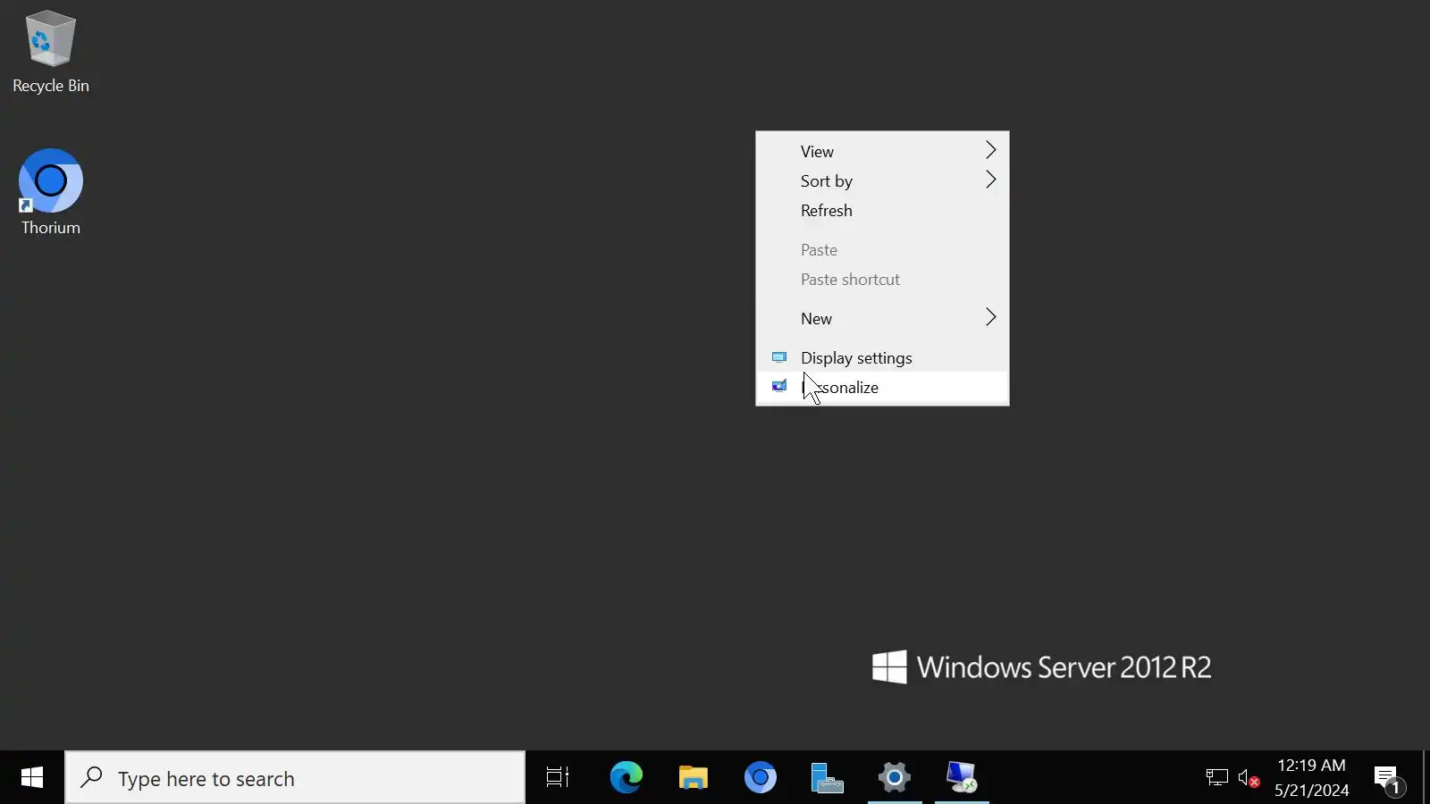
Task: Open the network status tray icon
Action: point(1216,778)
